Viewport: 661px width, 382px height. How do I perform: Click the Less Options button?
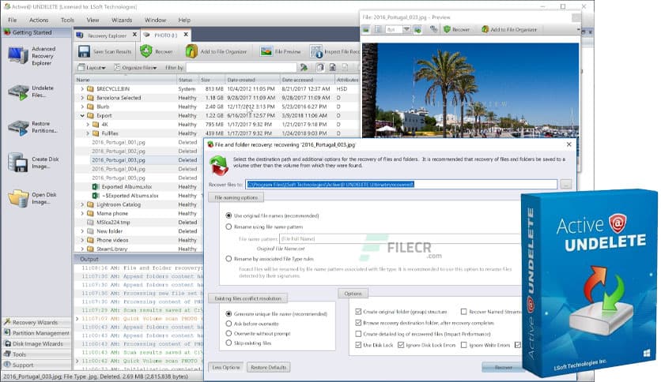pyautogui.click(x=225, y=367)
